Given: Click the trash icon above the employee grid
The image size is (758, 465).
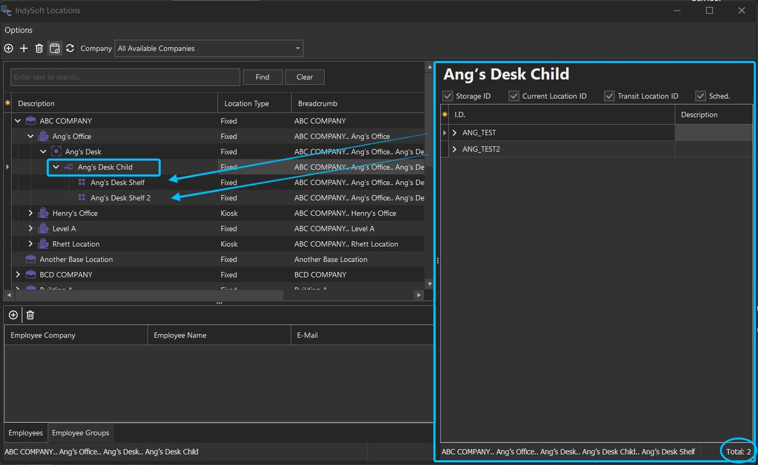Looking at the screenshot, I should (30, 315).
